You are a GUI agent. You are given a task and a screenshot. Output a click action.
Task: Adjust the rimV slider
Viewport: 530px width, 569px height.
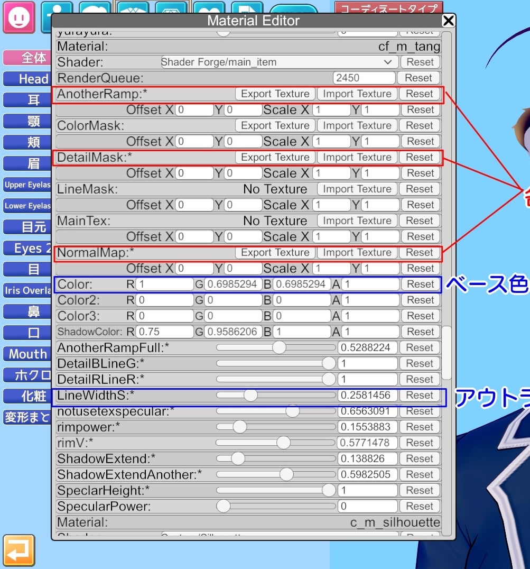click(276, 443)
